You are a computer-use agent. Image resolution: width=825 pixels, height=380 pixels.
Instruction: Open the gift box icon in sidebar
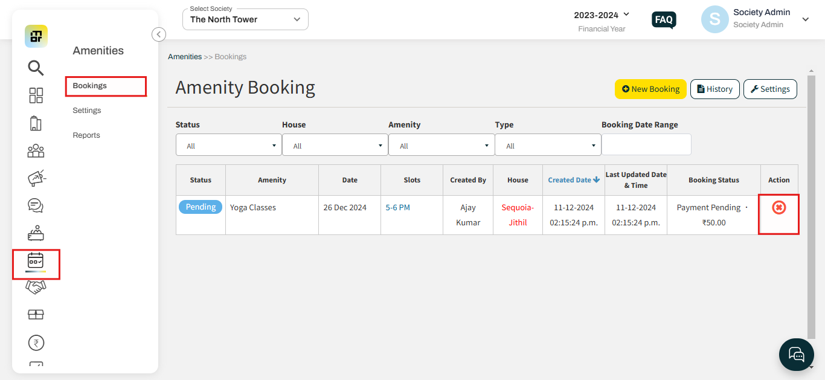coord(36,315)
